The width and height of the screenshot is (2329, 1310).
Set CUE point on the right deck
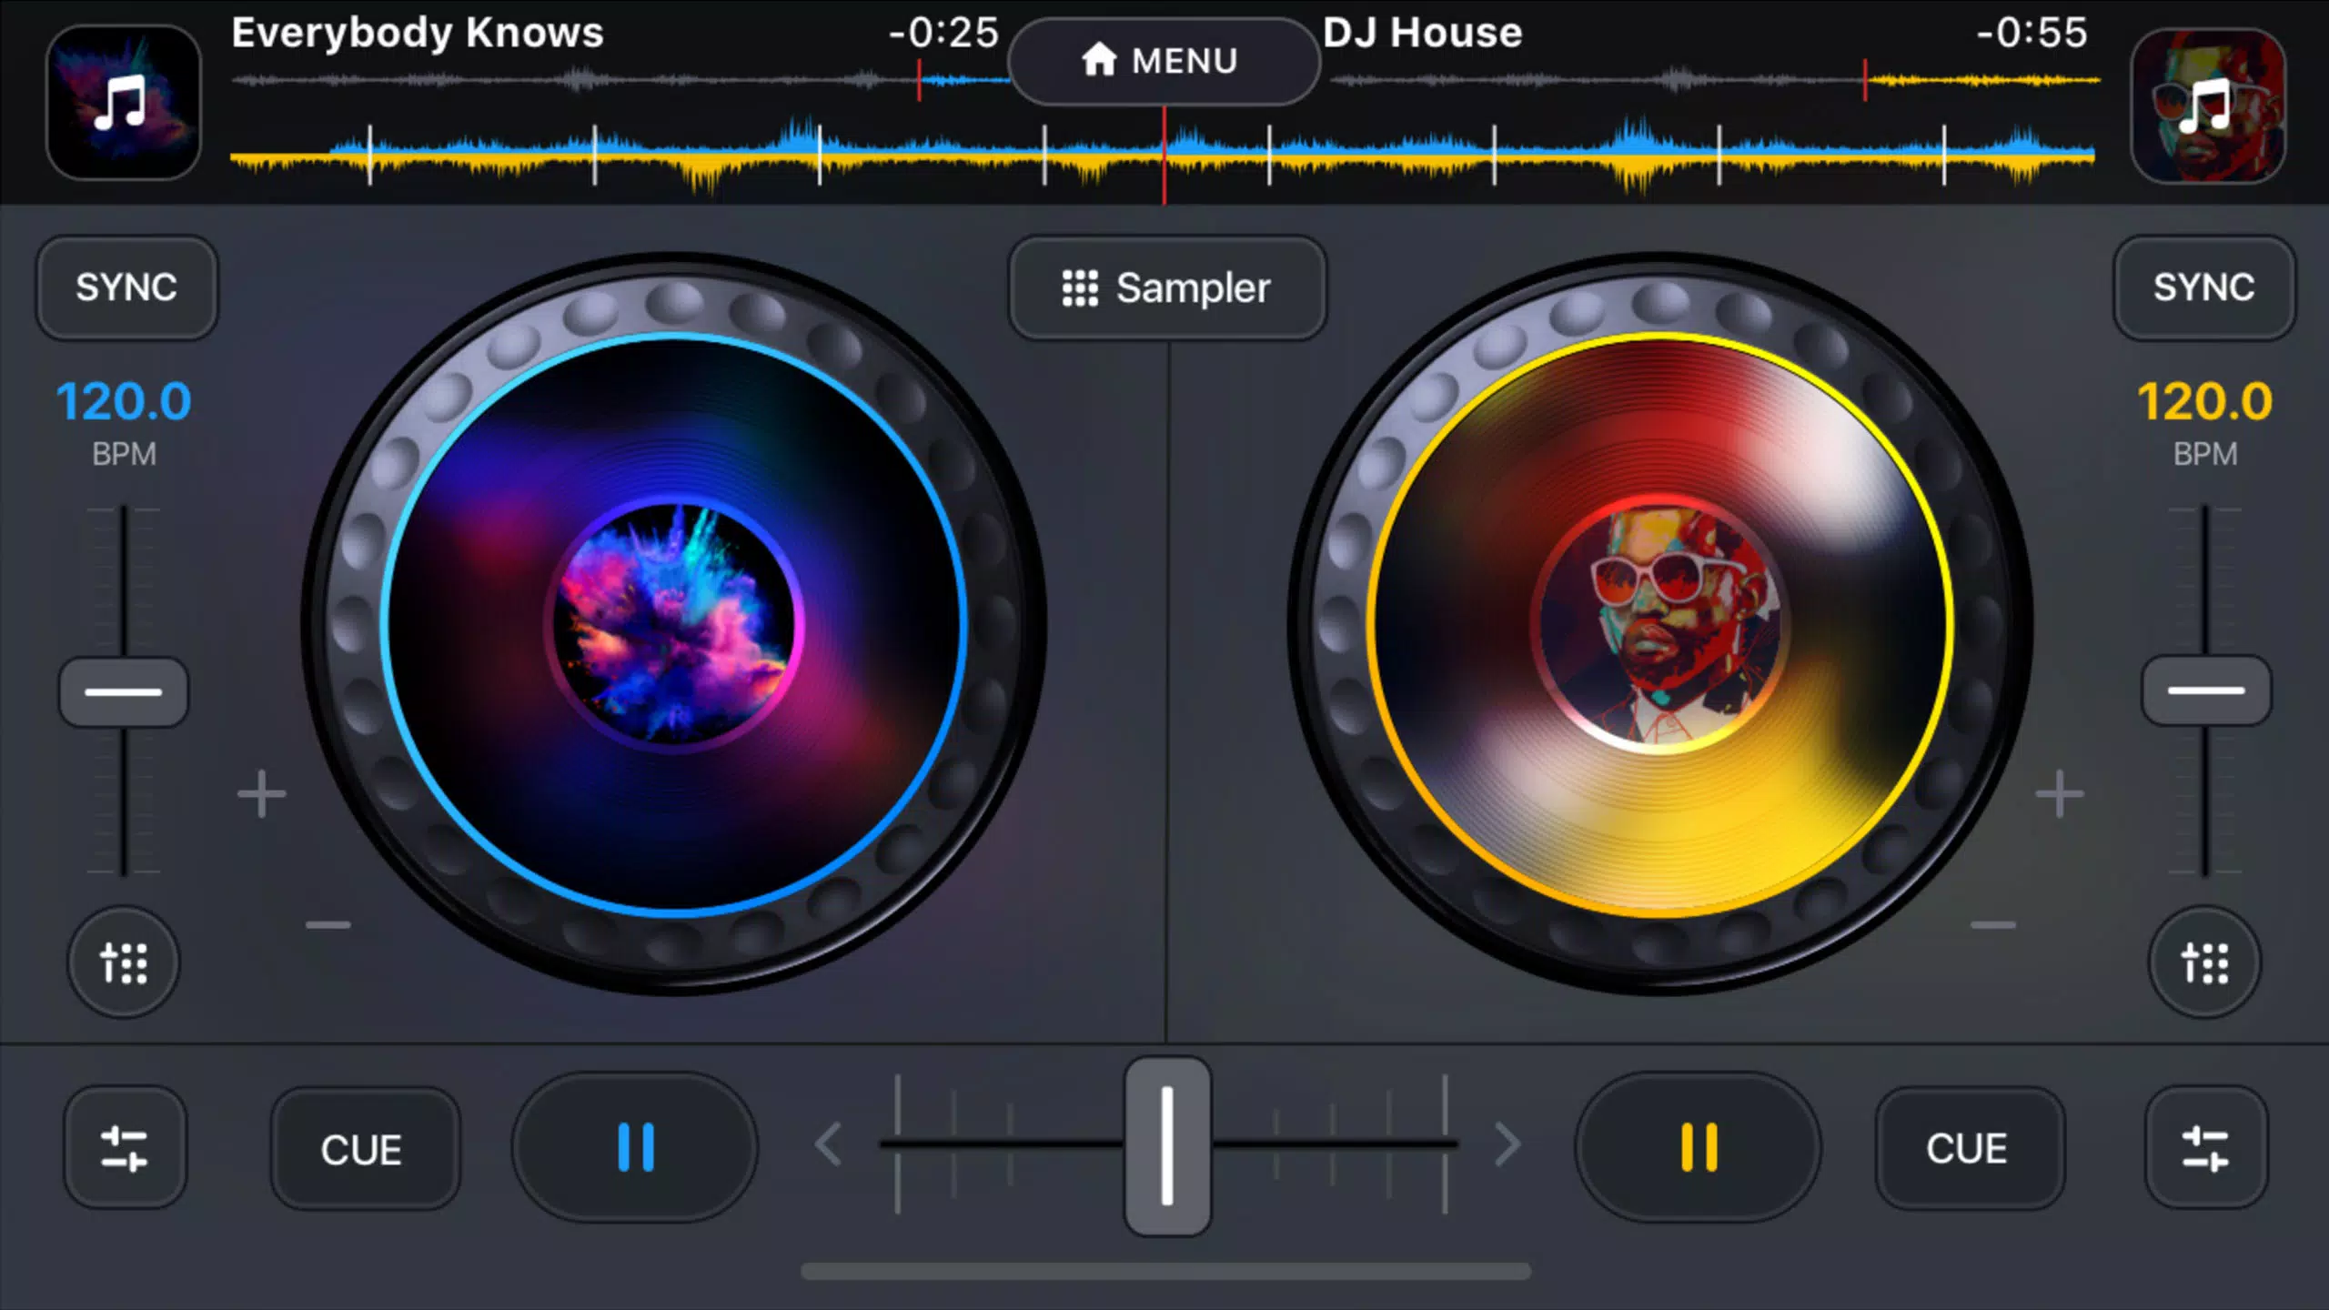[1968, 1148]
